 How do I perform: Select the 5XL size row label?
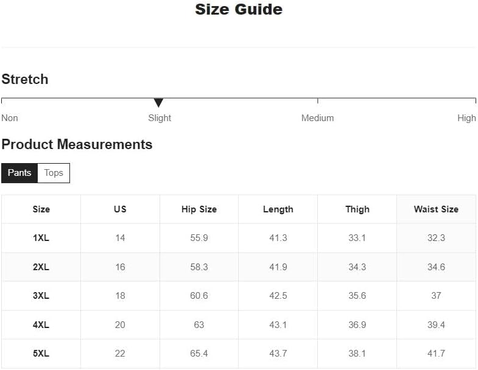coord(41,354)
